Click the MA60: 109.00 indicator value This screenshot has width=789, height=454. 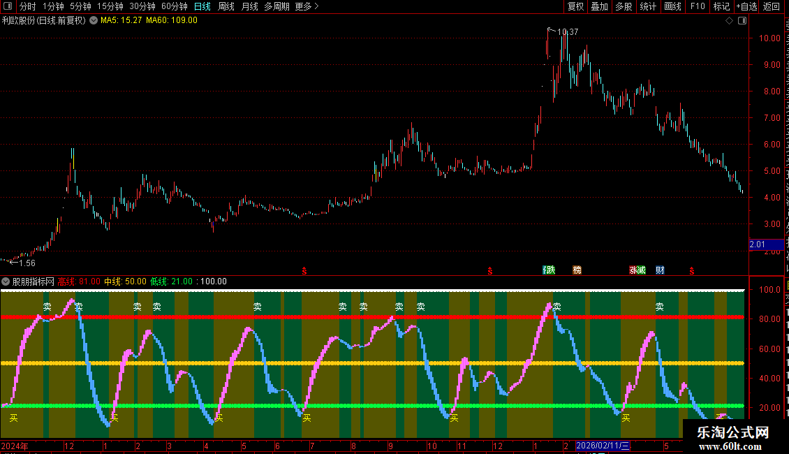coord(172,21)
